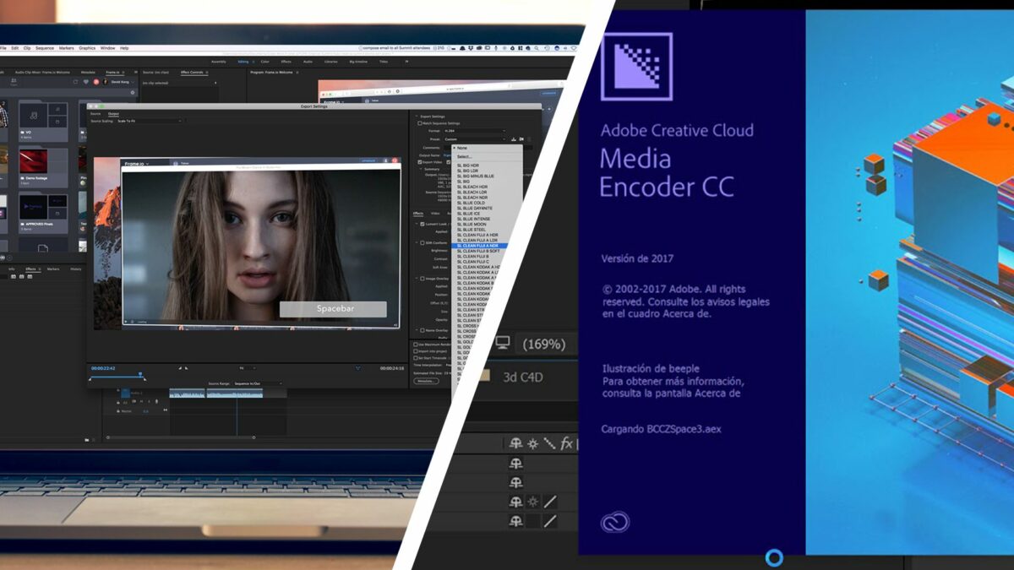This screenshot has width=1014, height=570.
Task: Click the '3d C4D' composition label
Action: pos(523,377)
